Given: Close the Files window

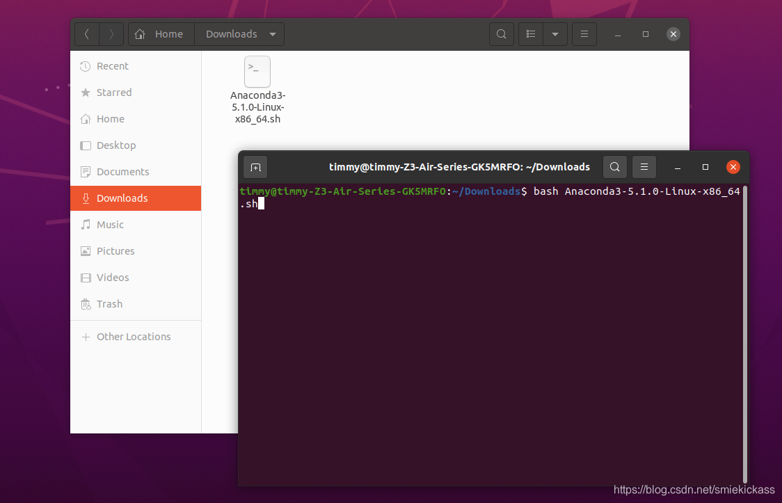Looking at the screenshot, I should (673, 34).
